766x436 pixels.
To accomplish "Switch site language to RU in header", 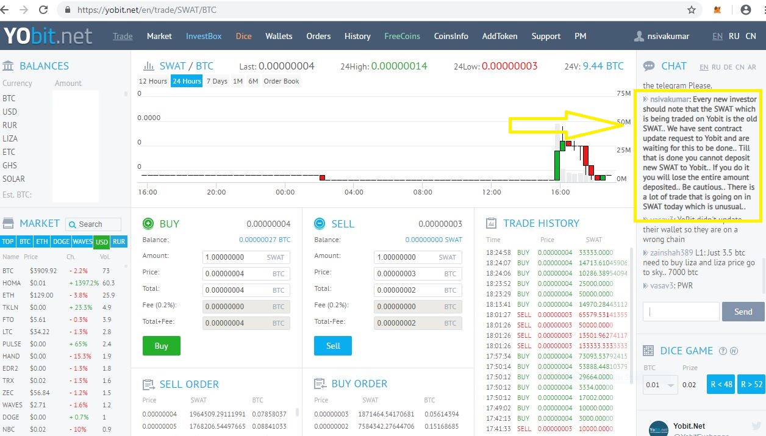I will click(734, 36).
